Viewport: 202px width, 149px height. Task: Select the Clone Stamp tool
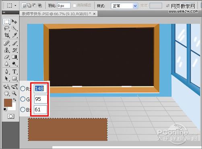[6, 50]
